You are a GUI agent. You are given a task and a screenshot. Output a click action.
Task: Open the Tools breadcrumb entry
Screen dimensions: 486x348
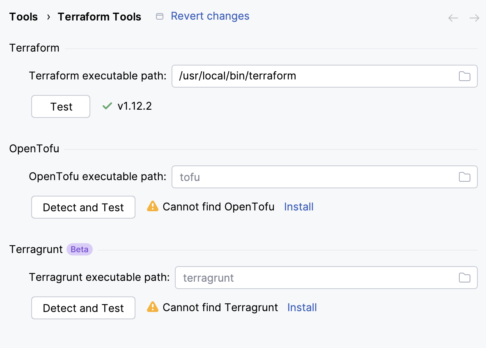[x=23, y=17]
